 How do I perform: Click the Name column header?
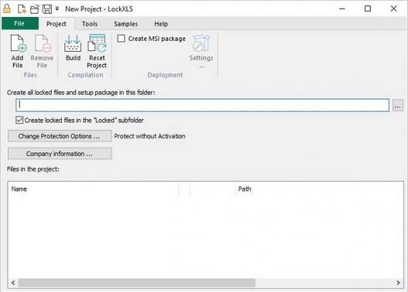coord(94,189)
